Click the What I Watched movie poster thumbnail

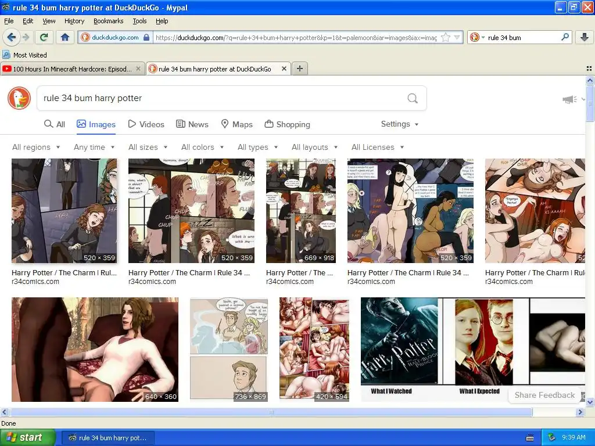click(399, 341)
